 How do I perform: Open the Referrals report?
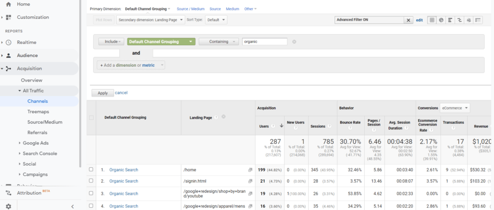click(37, 132)
